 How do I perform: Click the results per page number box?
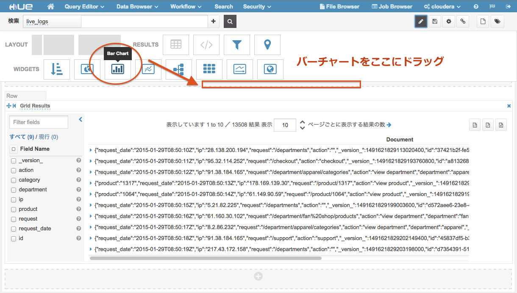[285, 125]
